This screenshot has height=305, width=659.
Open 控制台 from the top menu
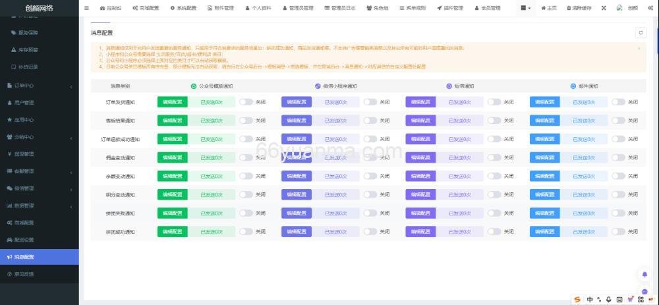[x=111, y=8]
